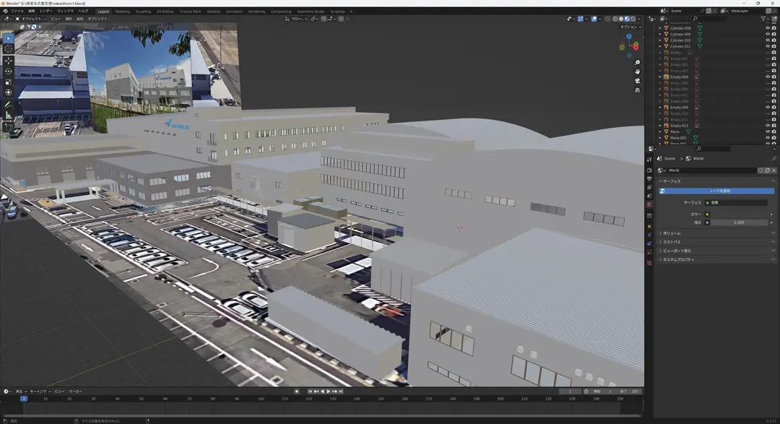
Task: Open the Texture properties tab
Action: click(x=649, y=263)
